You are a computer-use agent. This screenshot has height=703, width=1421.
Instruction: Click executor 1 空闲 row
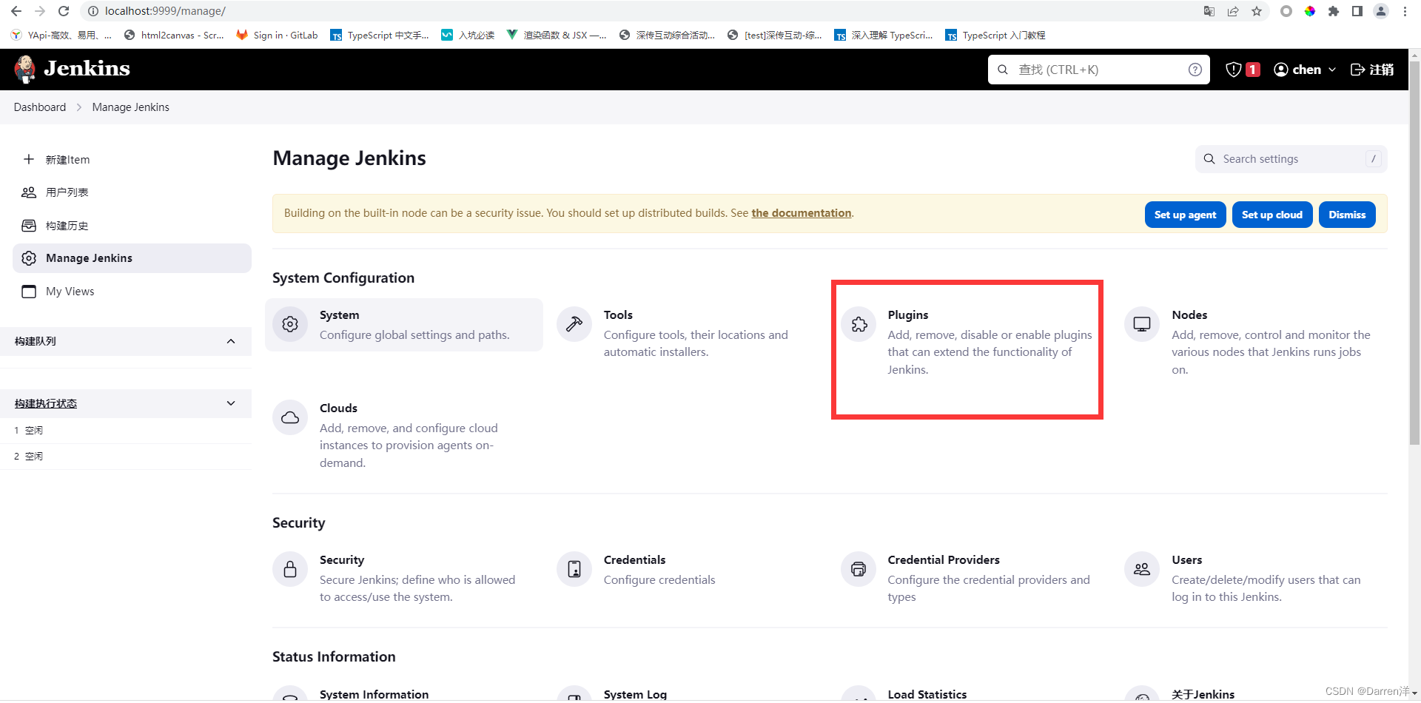(x=126, y=431)
